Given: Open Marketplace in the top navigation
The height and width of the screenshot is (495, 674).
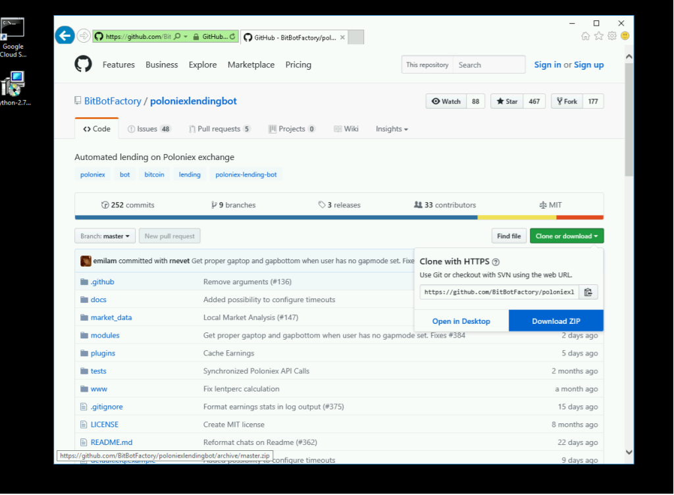Looking at the screenshot, I should 251,65.
